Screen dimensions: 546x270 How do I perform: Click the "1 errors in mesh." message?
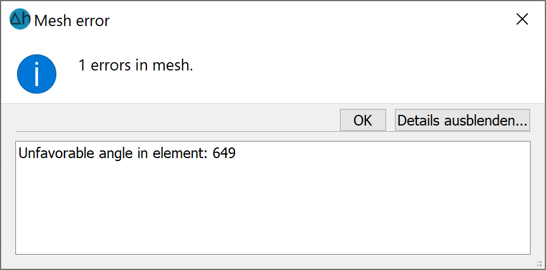click(136, 65)
